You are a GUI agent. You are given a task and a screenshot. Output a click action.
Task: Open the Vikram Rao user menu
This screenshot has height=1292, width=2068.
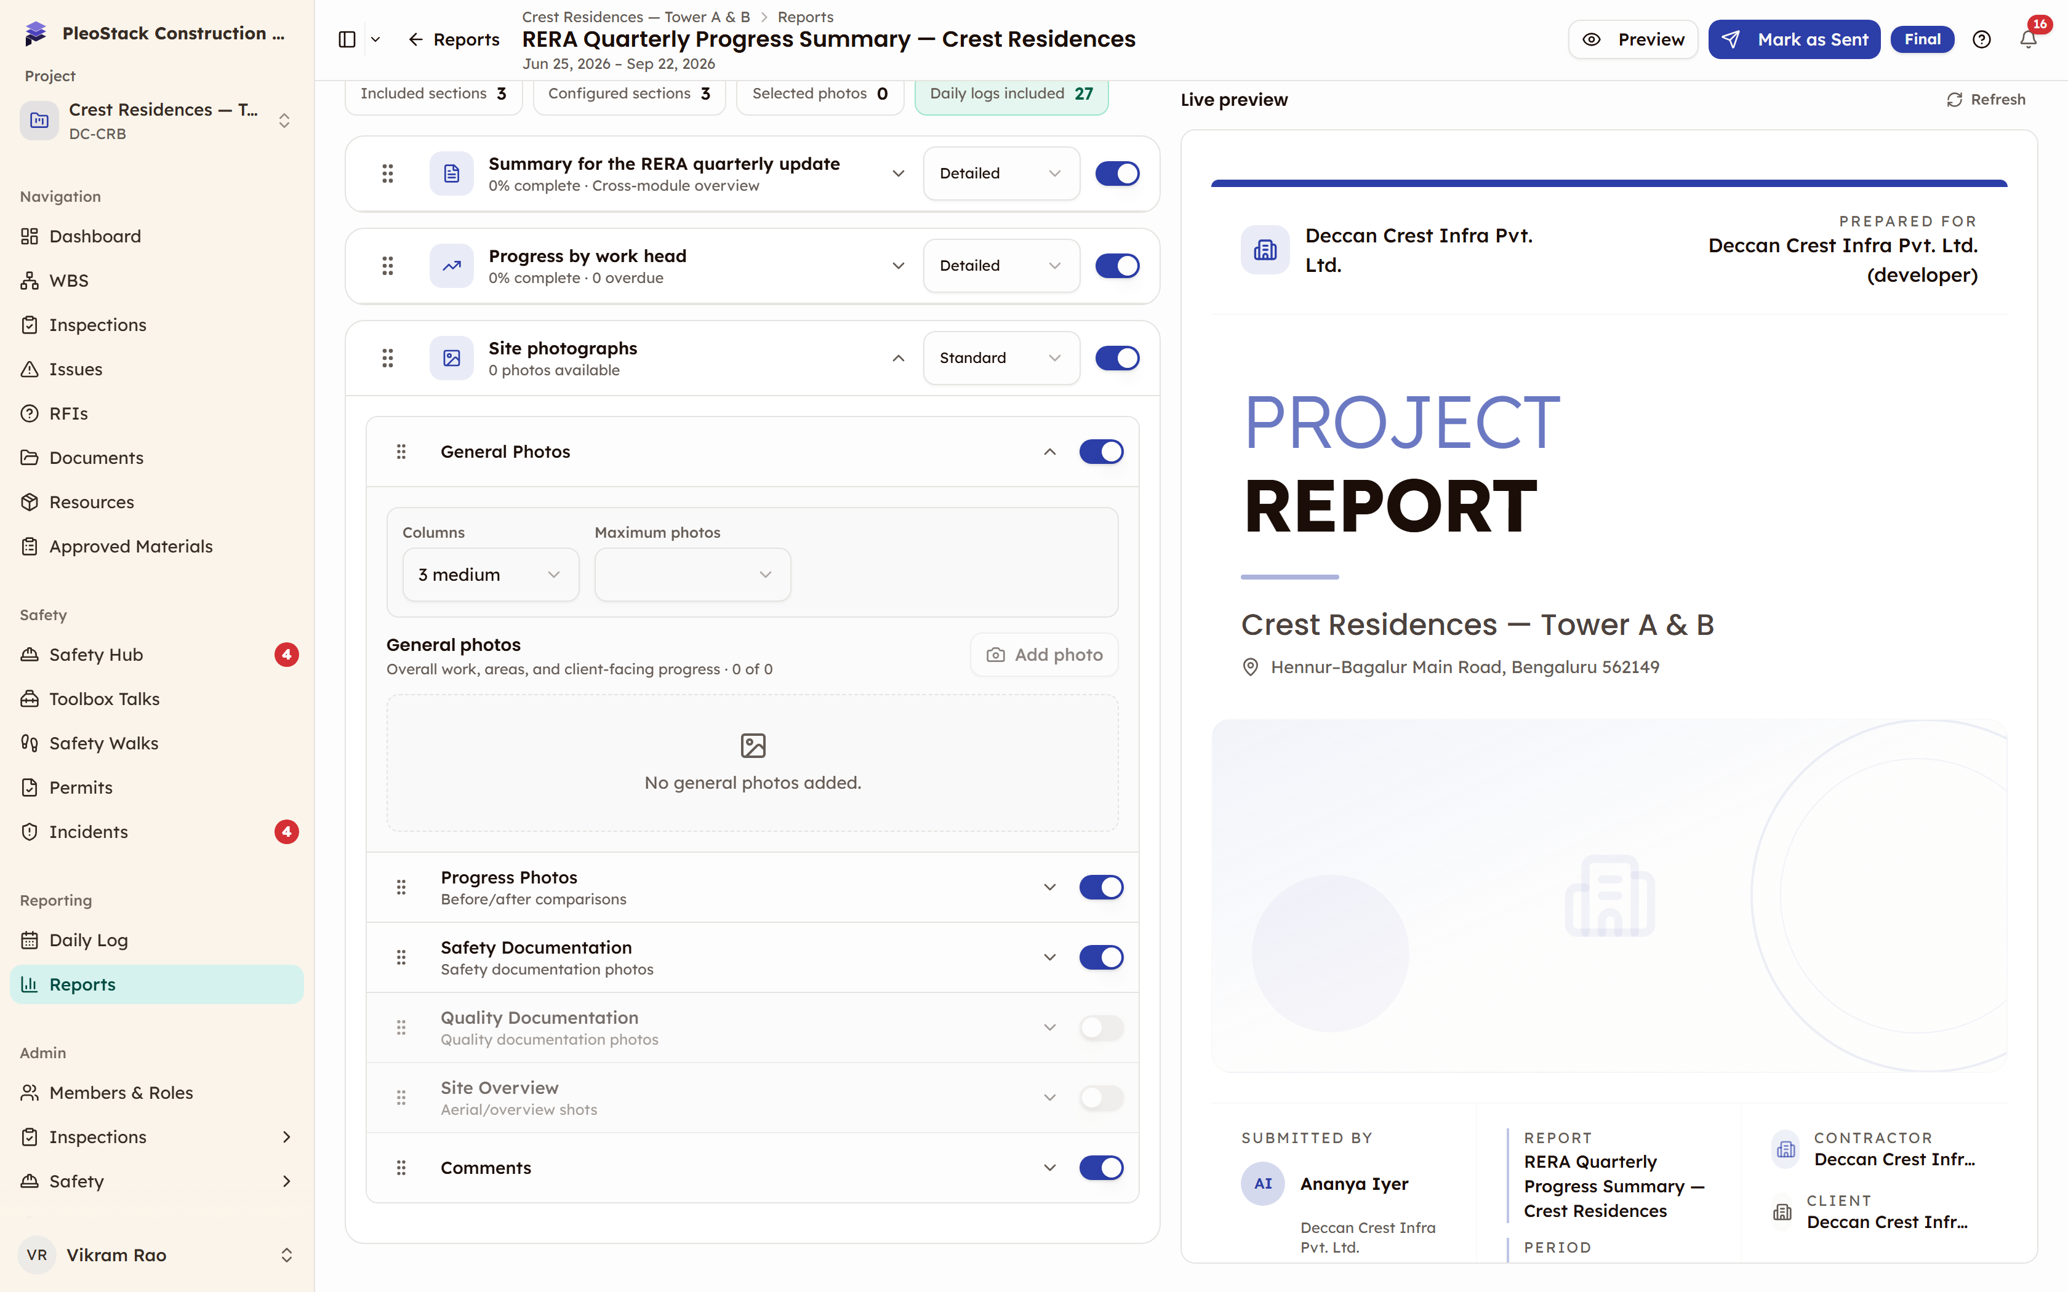(157, 1255)
